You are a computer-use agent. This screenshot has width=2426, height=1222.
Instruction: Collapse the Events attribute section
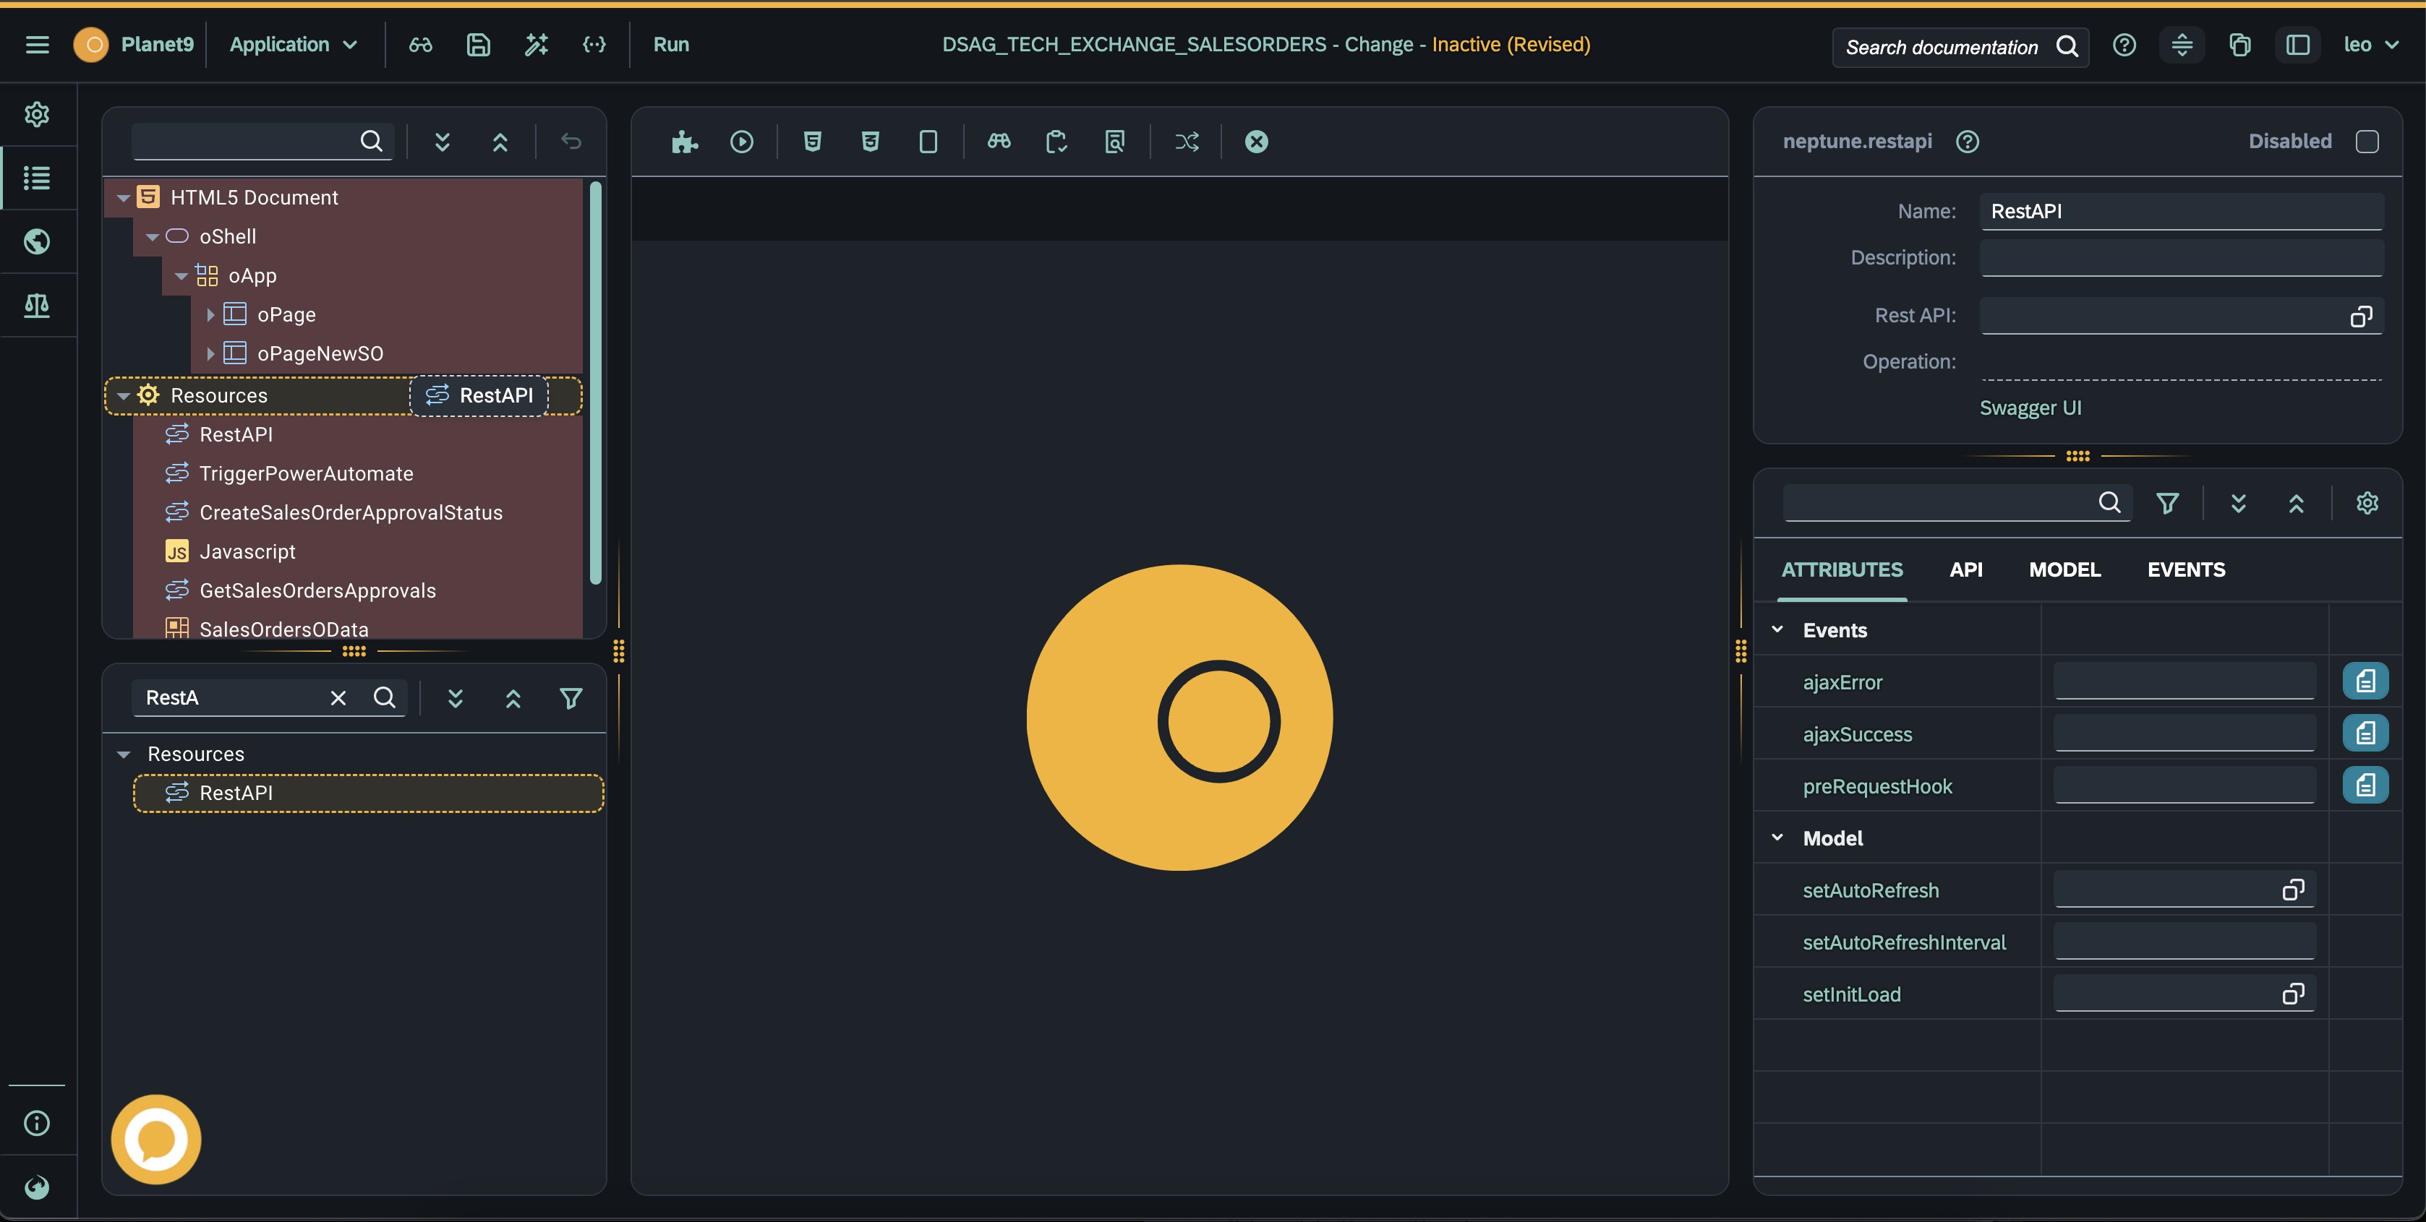pyautogui.click(x=1778, y=630)
